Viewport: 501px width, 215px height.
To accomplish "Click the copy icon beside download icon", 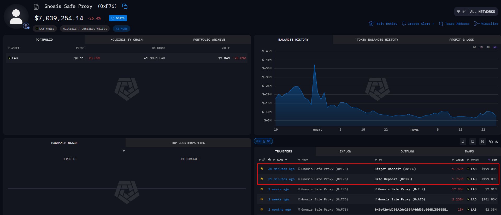I will (x=491, y=142).
